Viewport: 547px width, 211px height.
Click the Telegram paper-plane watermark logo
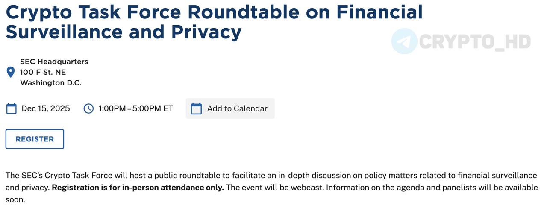pos(404,41)
